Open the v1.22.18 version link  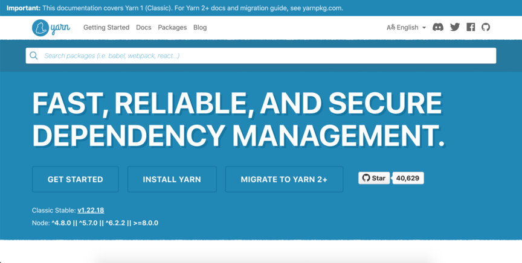[91, 210]
